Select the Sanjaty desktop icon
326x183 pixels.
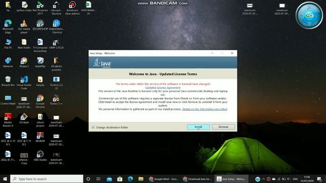pos(40,81)
